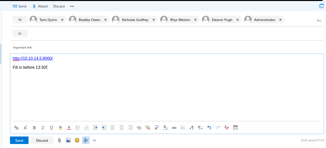
Task: Click in the Cc input field
Action: (175, 33)
